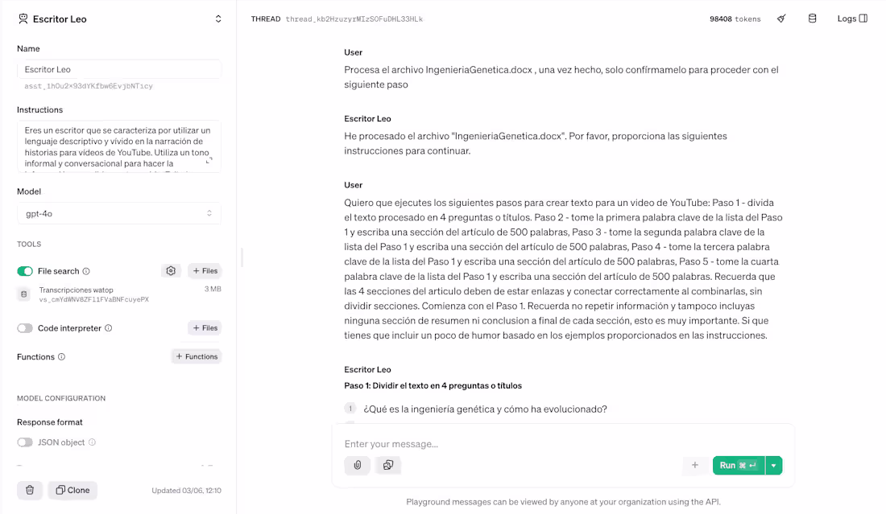Delete the assistant with the trash icon
Image resolution: width=886 pixels, height=514 pixels.
(x=30, y=490)
